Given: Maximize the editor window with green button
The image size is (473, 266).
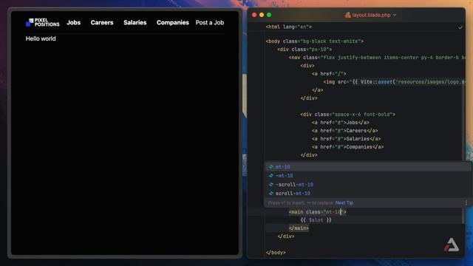Looking at the screenshot, I should point(269,15).
